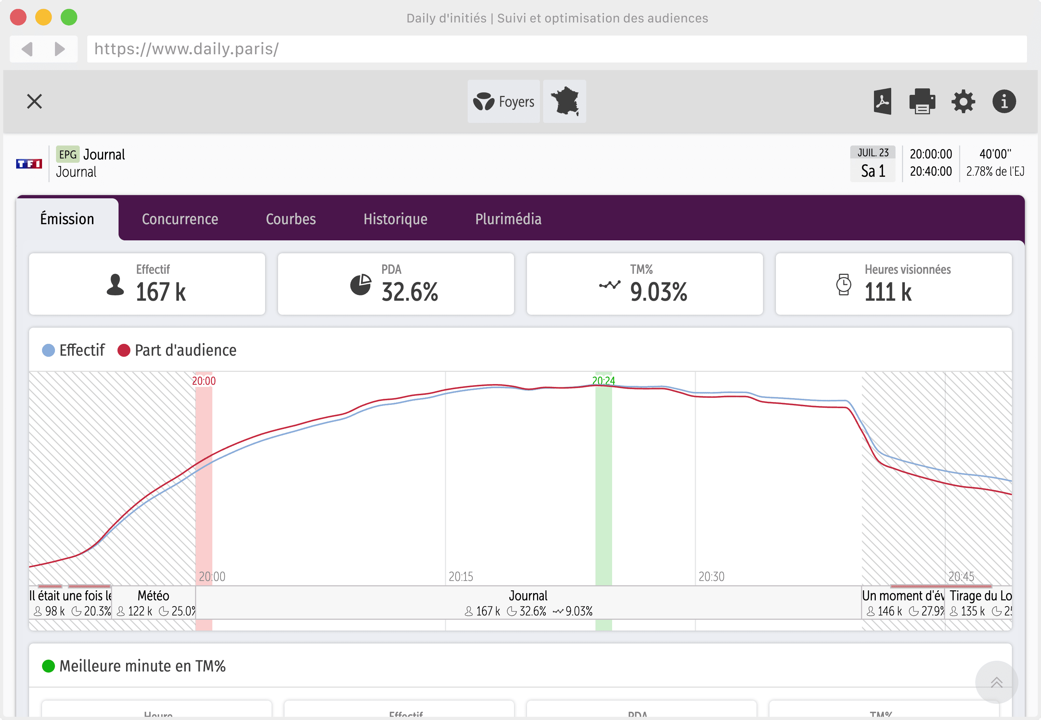Click the 167 k Effectif value

point(161,292)
